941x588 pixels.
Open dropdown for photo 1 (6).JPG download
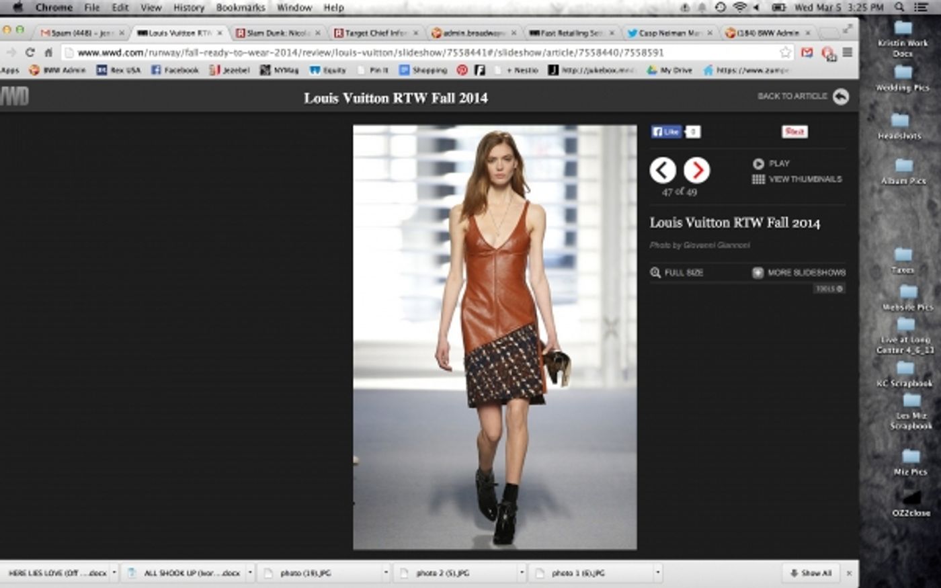657,573
